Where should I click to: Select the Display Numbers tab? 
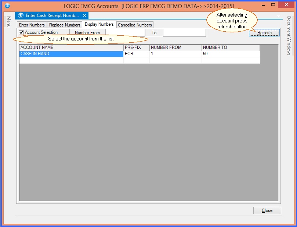[99, 24]
